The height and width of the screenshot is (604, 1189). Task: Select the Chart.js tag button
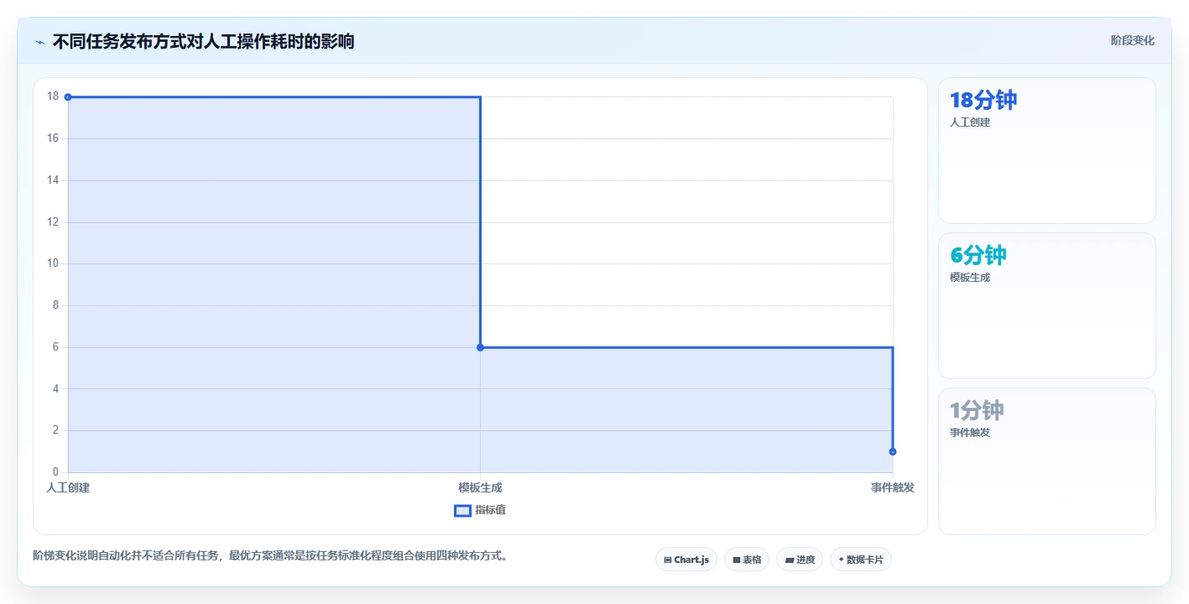coord(686,560)
